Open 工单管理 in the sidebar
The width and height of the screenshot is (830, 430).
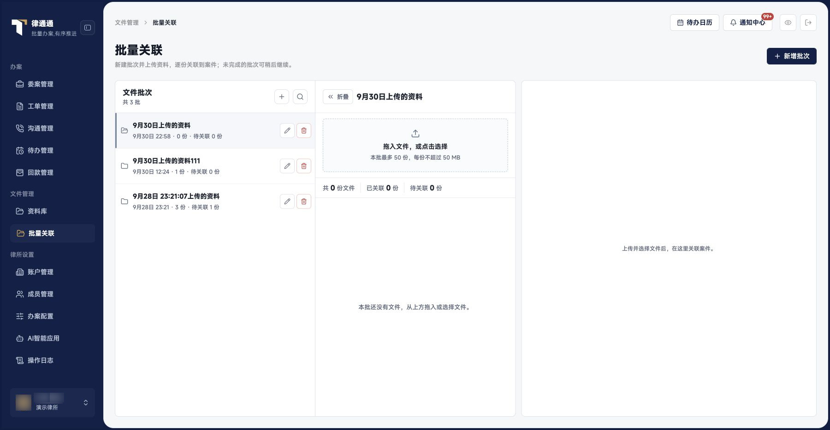click(x=53, y=106)
